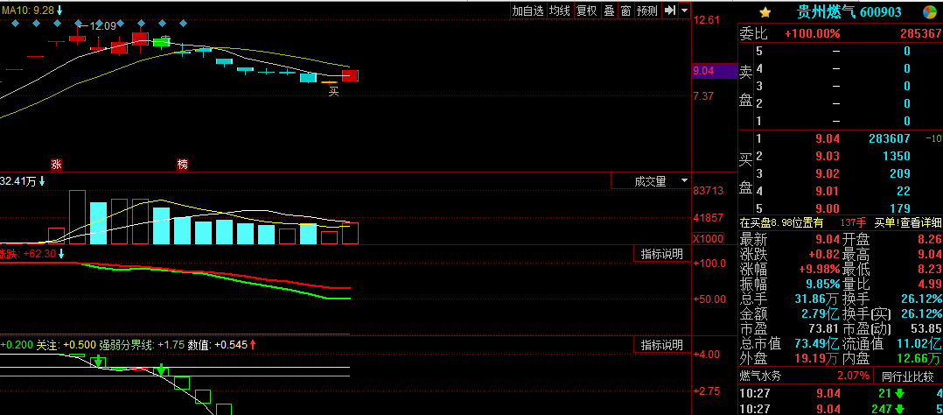Toggle 均线 moving average display
The image size is (943, 415).
pos(559,11)
